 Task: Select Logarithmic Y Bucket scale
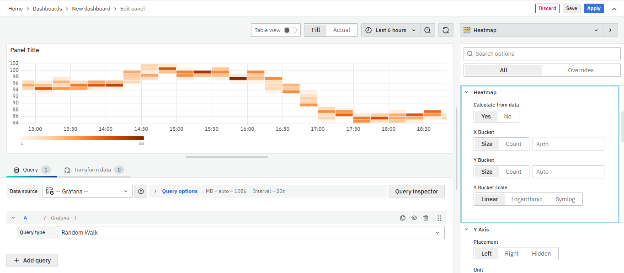[x=527, y=199]
